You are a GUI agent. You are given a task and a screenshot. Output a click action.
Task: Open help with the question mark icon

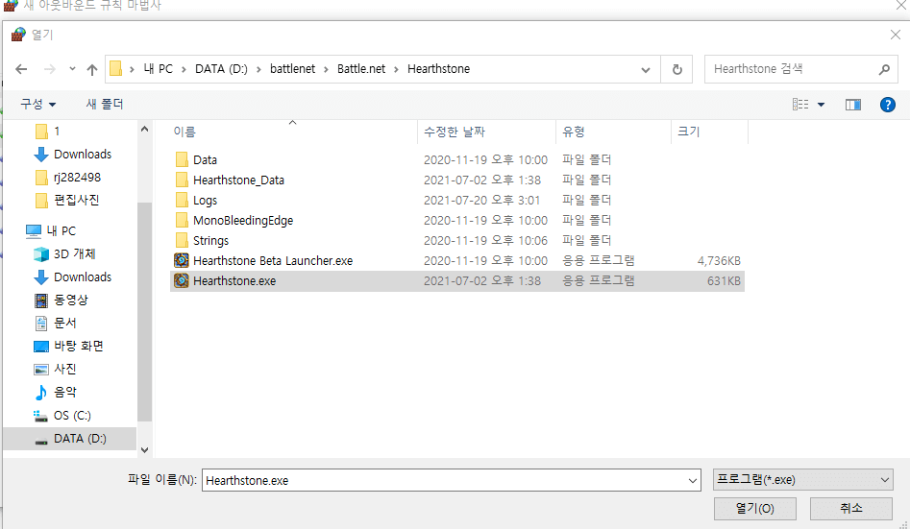point(887,105)
